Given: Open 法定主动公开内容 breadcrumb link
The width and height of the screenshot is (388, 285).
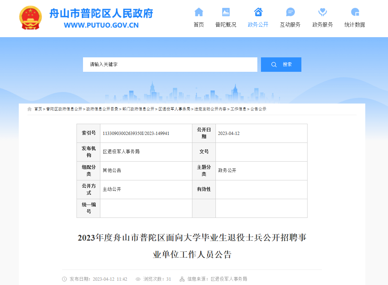Looking at the screenshot, I should click(x=210, y=109).
